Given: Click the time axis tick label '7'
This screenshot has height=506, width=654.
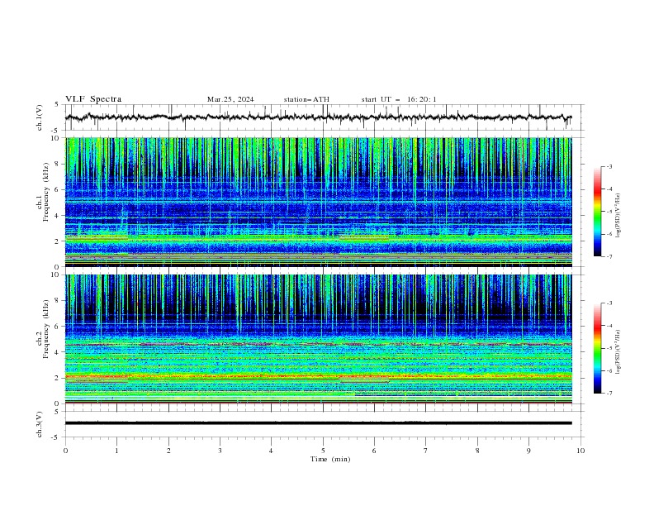Looking at the screenshot, I should point(426,451).
